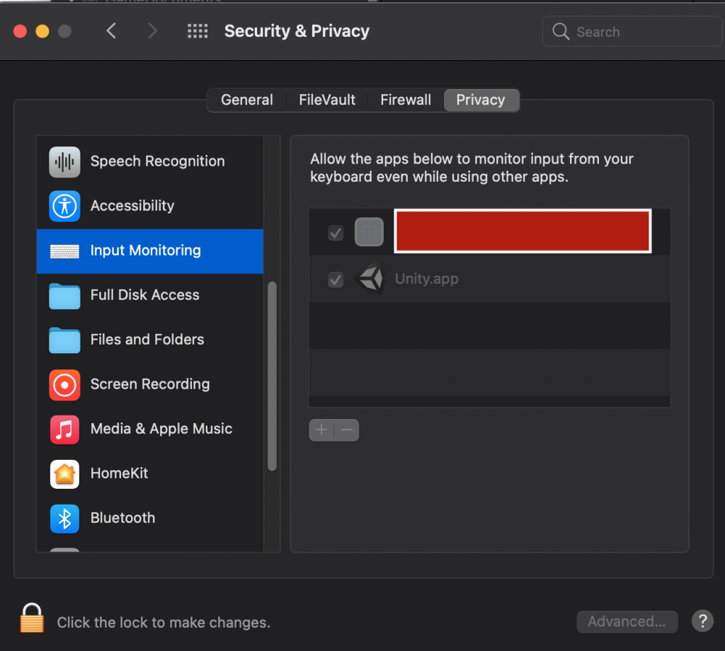Open the Media & Apple Music icon
The height and width of the screenshot is (651, 725).
64,429
